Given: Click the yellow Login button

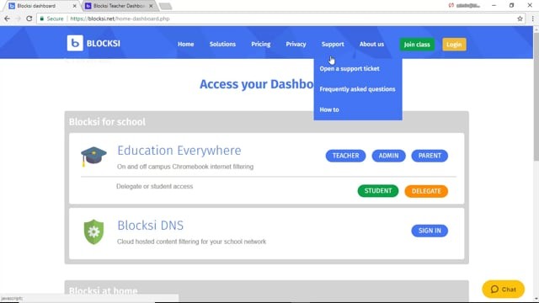Looking at the screenshot, I should pyautogui.click(x=454, y=45).
